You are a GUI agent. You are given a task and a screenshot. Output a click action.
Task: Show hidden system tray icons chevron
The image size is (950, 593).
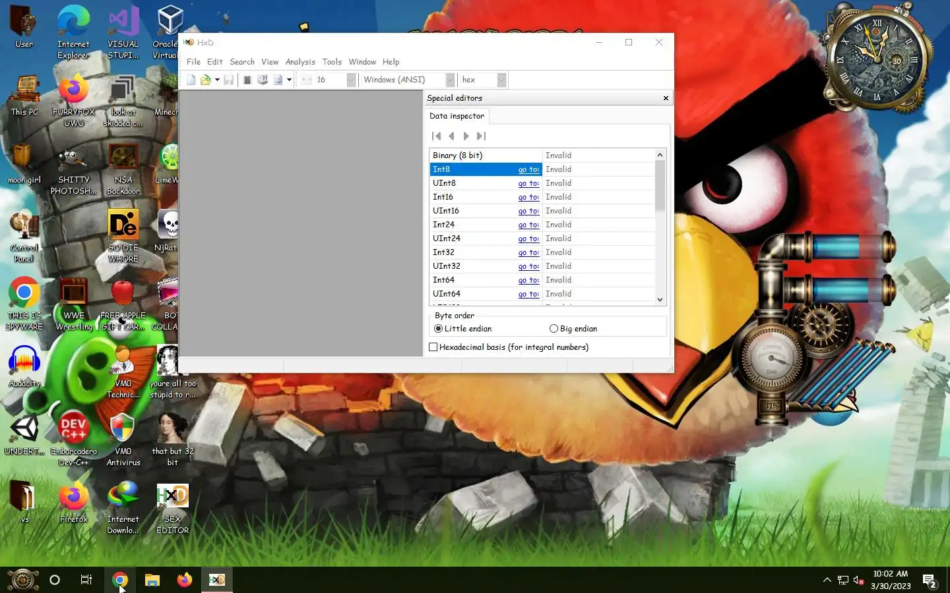click(x=827, y=580)
